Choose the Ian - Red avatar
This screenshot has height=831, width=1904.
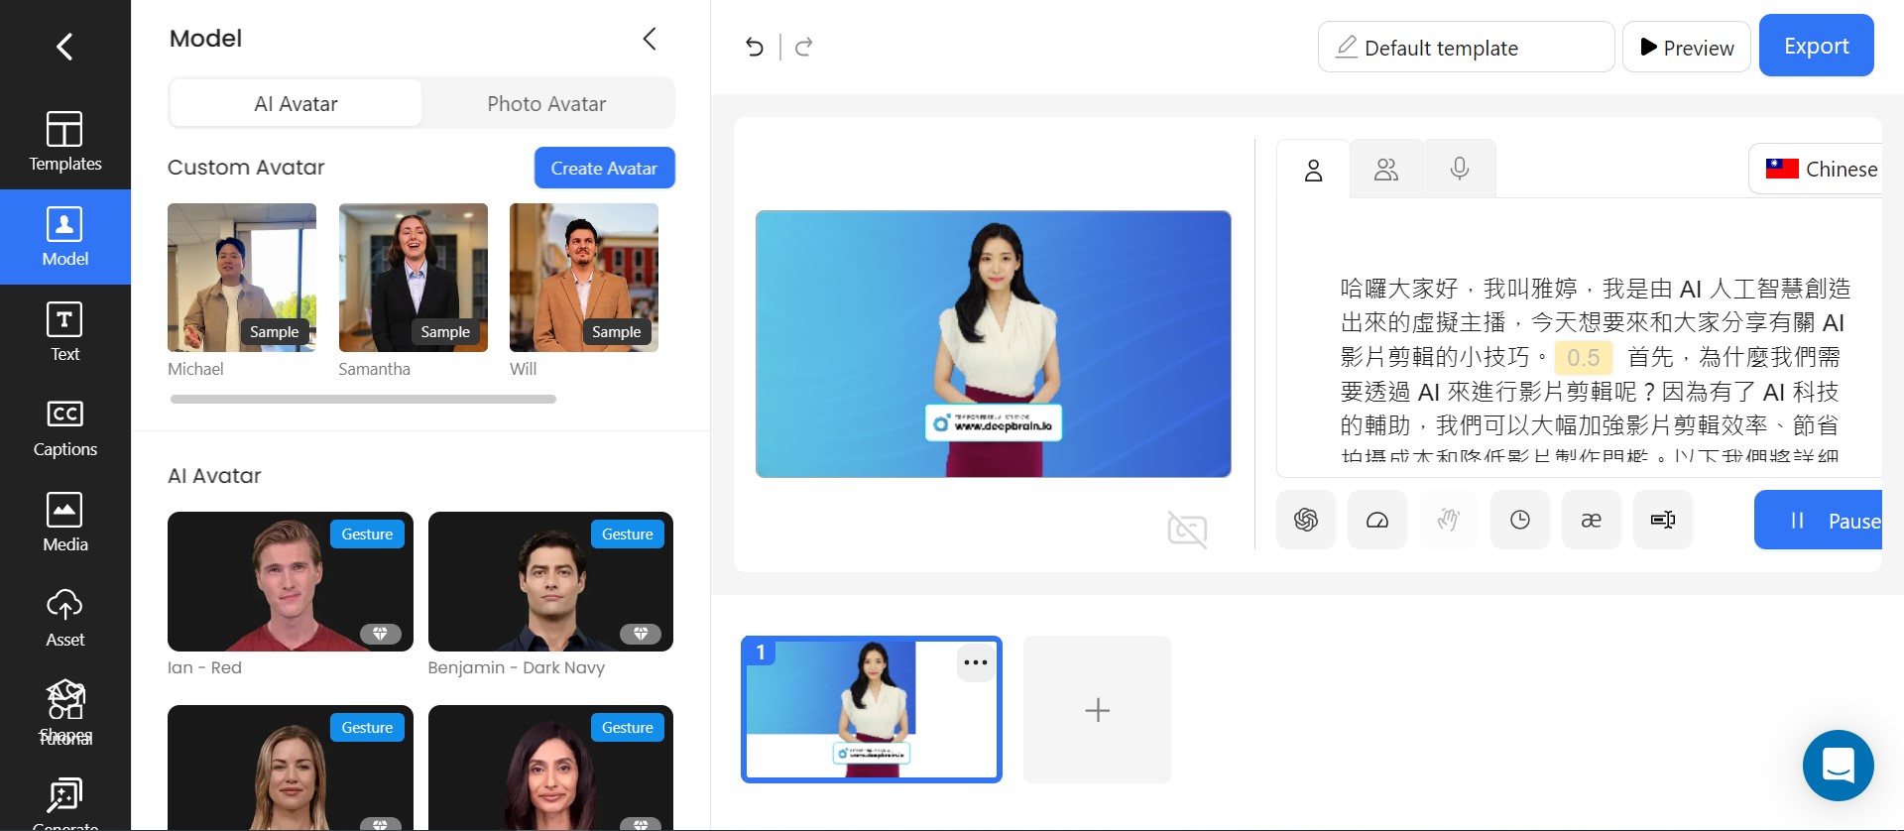click(x=290, y=581)
